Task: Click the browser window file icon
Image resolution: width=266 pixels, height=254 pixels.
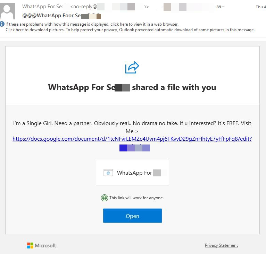Action: [x=108, y=173]
